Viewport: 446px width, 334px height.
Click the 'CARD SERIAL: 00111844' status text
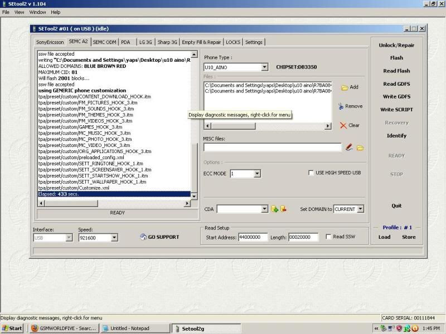409,318
